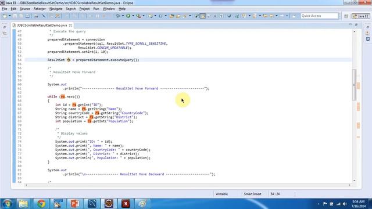Click the vertical scrollbar down arrow
This screenshot has height=209, width=372.
pos(354,181)
